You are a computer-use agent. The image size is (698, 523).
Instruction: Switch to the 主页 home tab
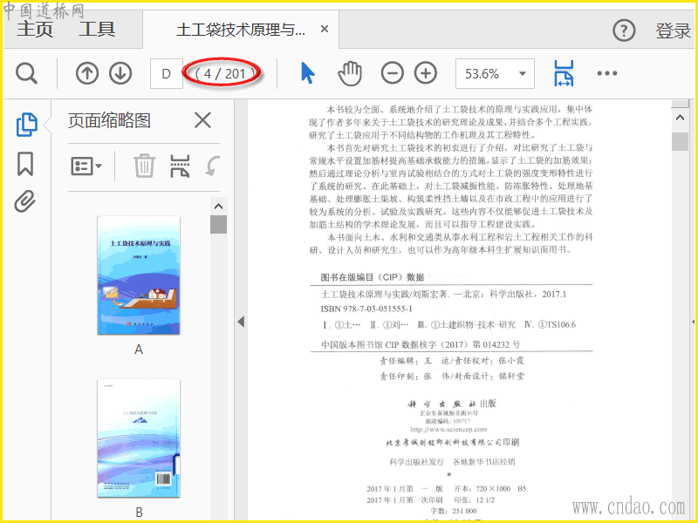pos(35,30)
